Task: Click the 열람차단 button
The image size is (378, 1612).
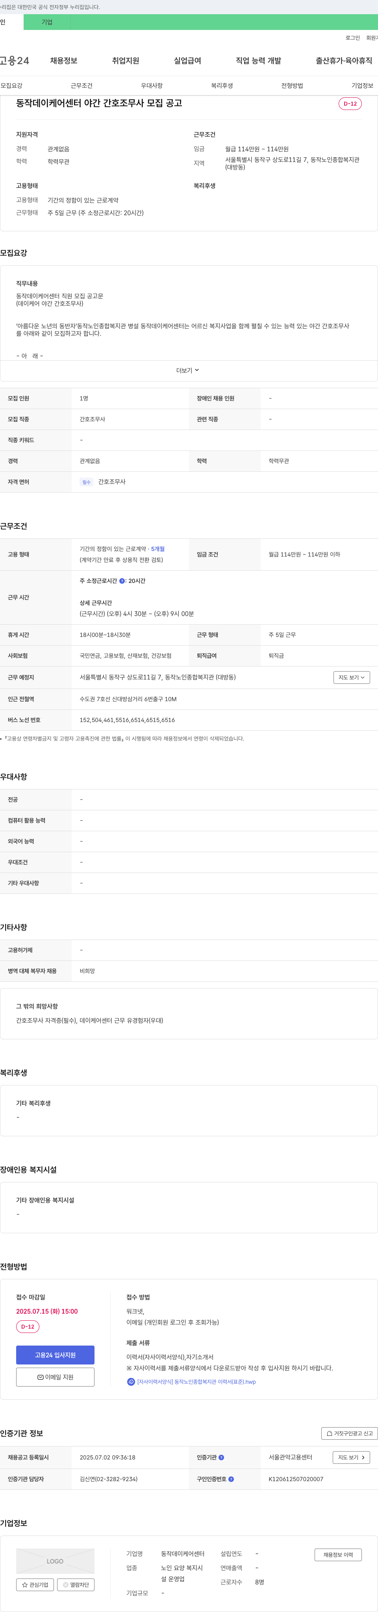Action: [x=76, y=1585]
